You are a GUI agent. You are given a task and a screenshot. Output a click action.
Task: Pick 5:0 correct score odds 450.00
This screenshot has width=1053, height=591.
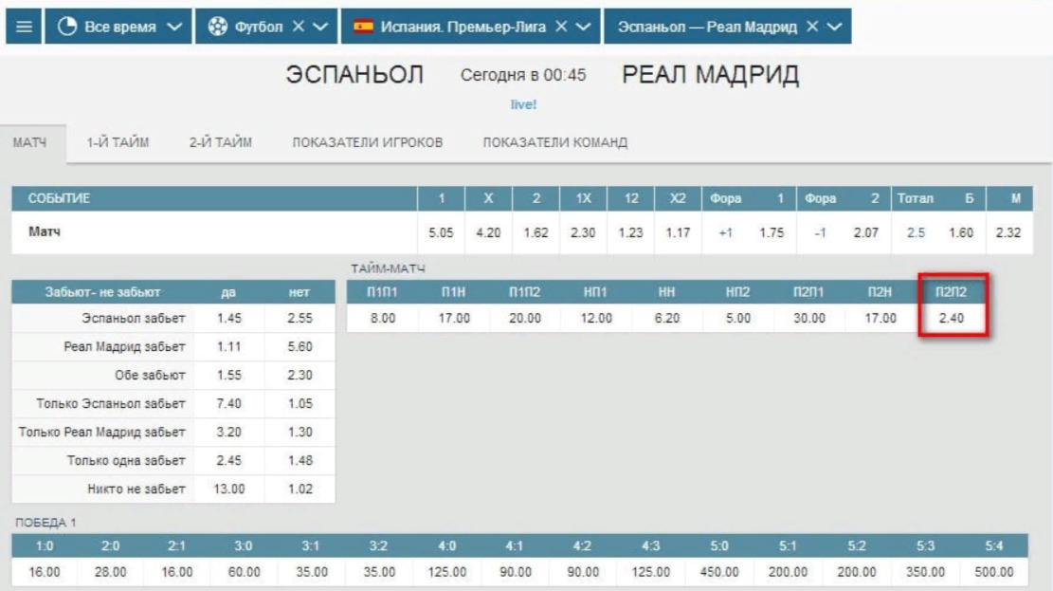point(719,572)
